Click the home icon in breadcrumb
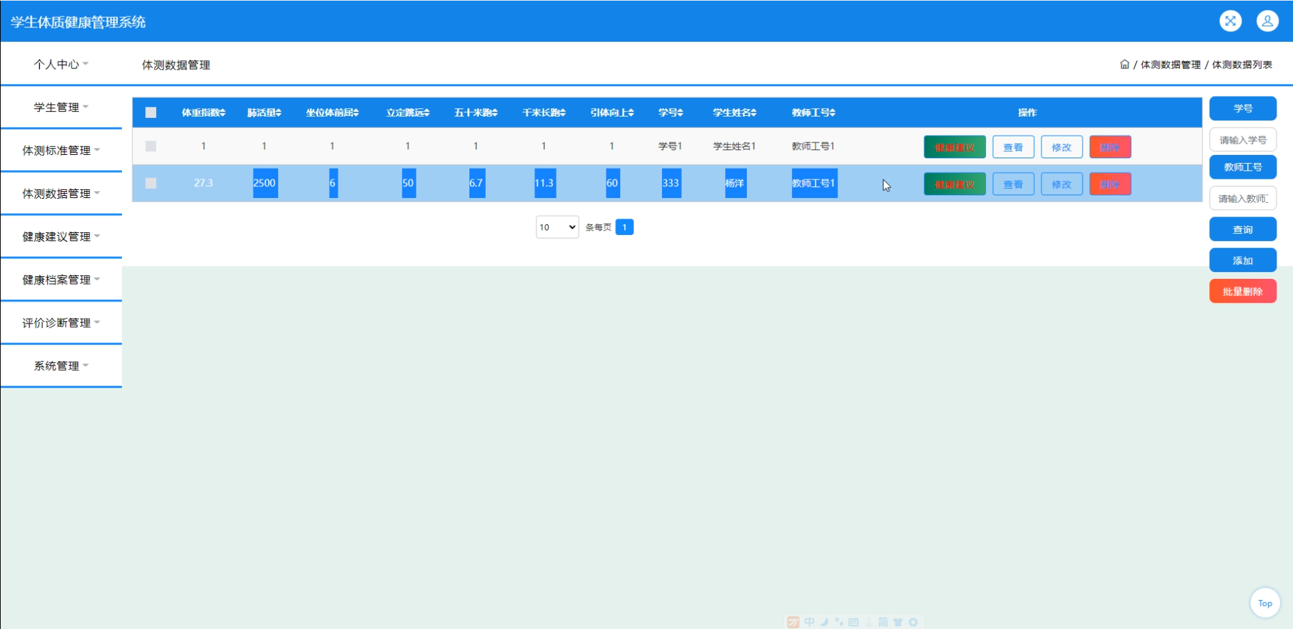The image size is (1293, 629). click(x=1124, y=64)
